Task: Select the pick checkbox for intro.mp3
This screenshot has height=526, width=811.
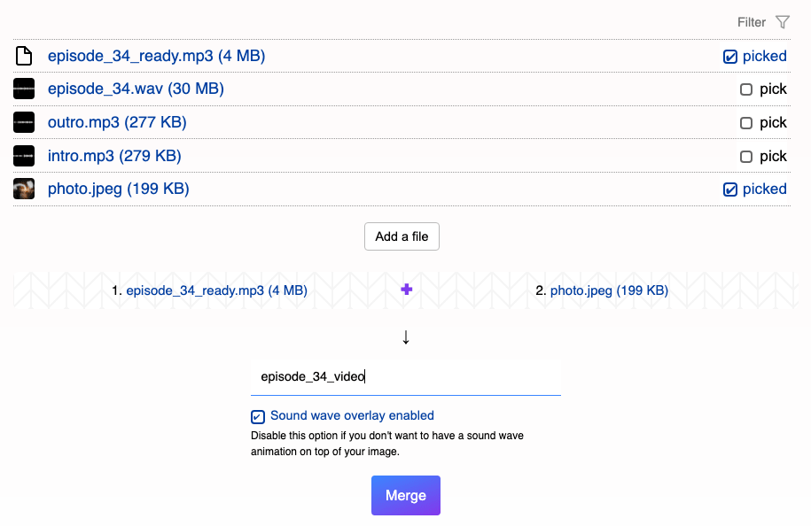Action: pos(745,157)
